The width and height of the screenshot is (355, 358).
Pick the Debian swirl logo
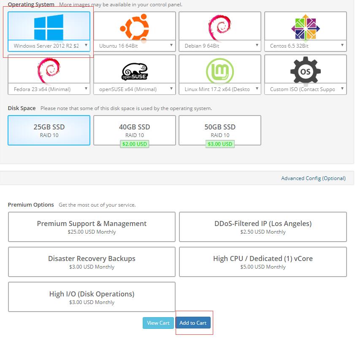coord(220,27)
